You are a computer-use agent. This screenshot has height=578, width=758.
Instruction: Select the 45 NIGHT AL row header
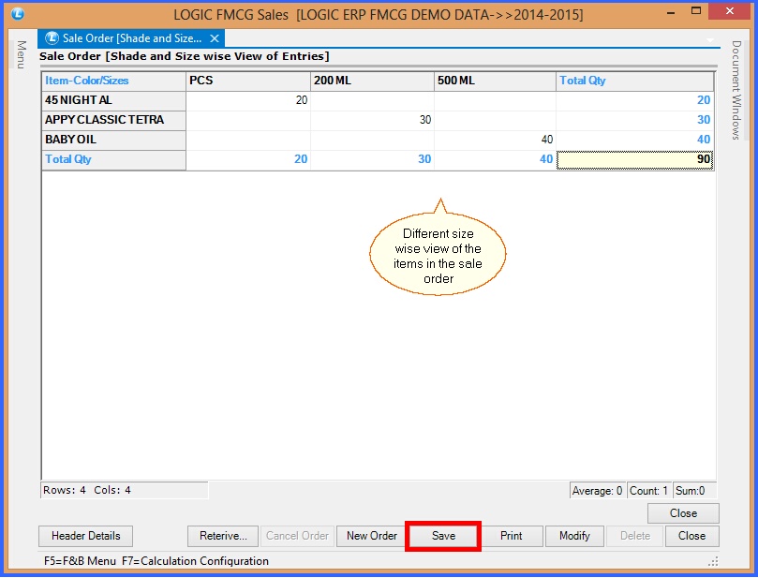click(x=113, y=100)
